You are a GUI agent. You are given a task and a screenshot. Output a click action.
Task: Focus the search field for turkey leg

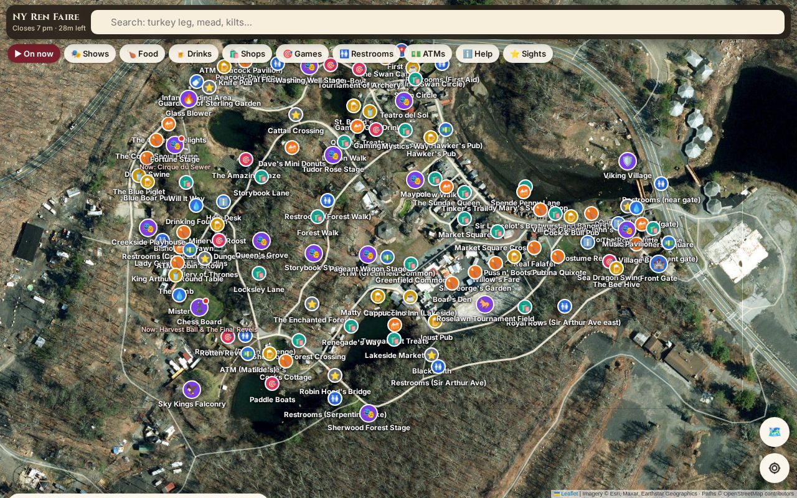[x=438, y=22]
